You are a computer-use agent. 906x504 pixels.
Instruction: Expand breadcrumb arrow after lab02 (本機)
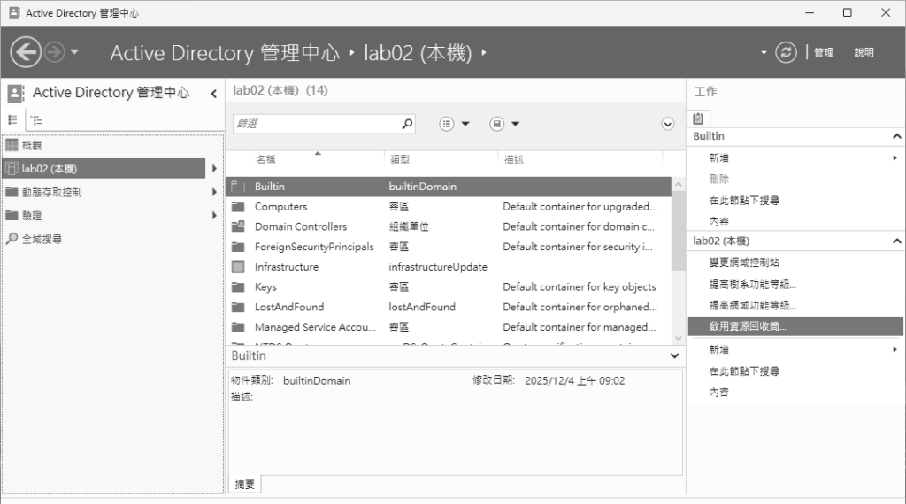click(x=484, y=52)
